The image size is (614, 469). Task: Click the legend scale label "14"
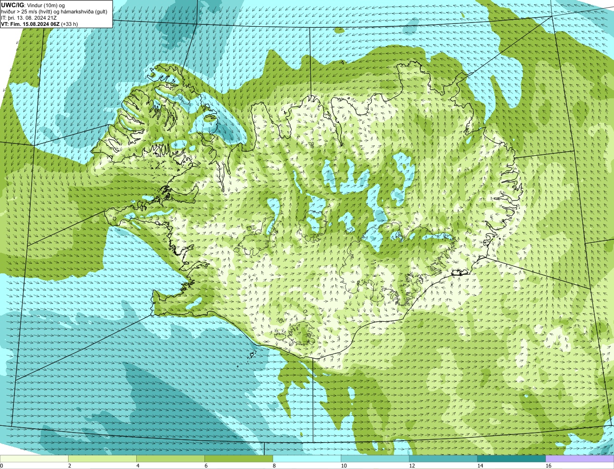coord(480,466)
